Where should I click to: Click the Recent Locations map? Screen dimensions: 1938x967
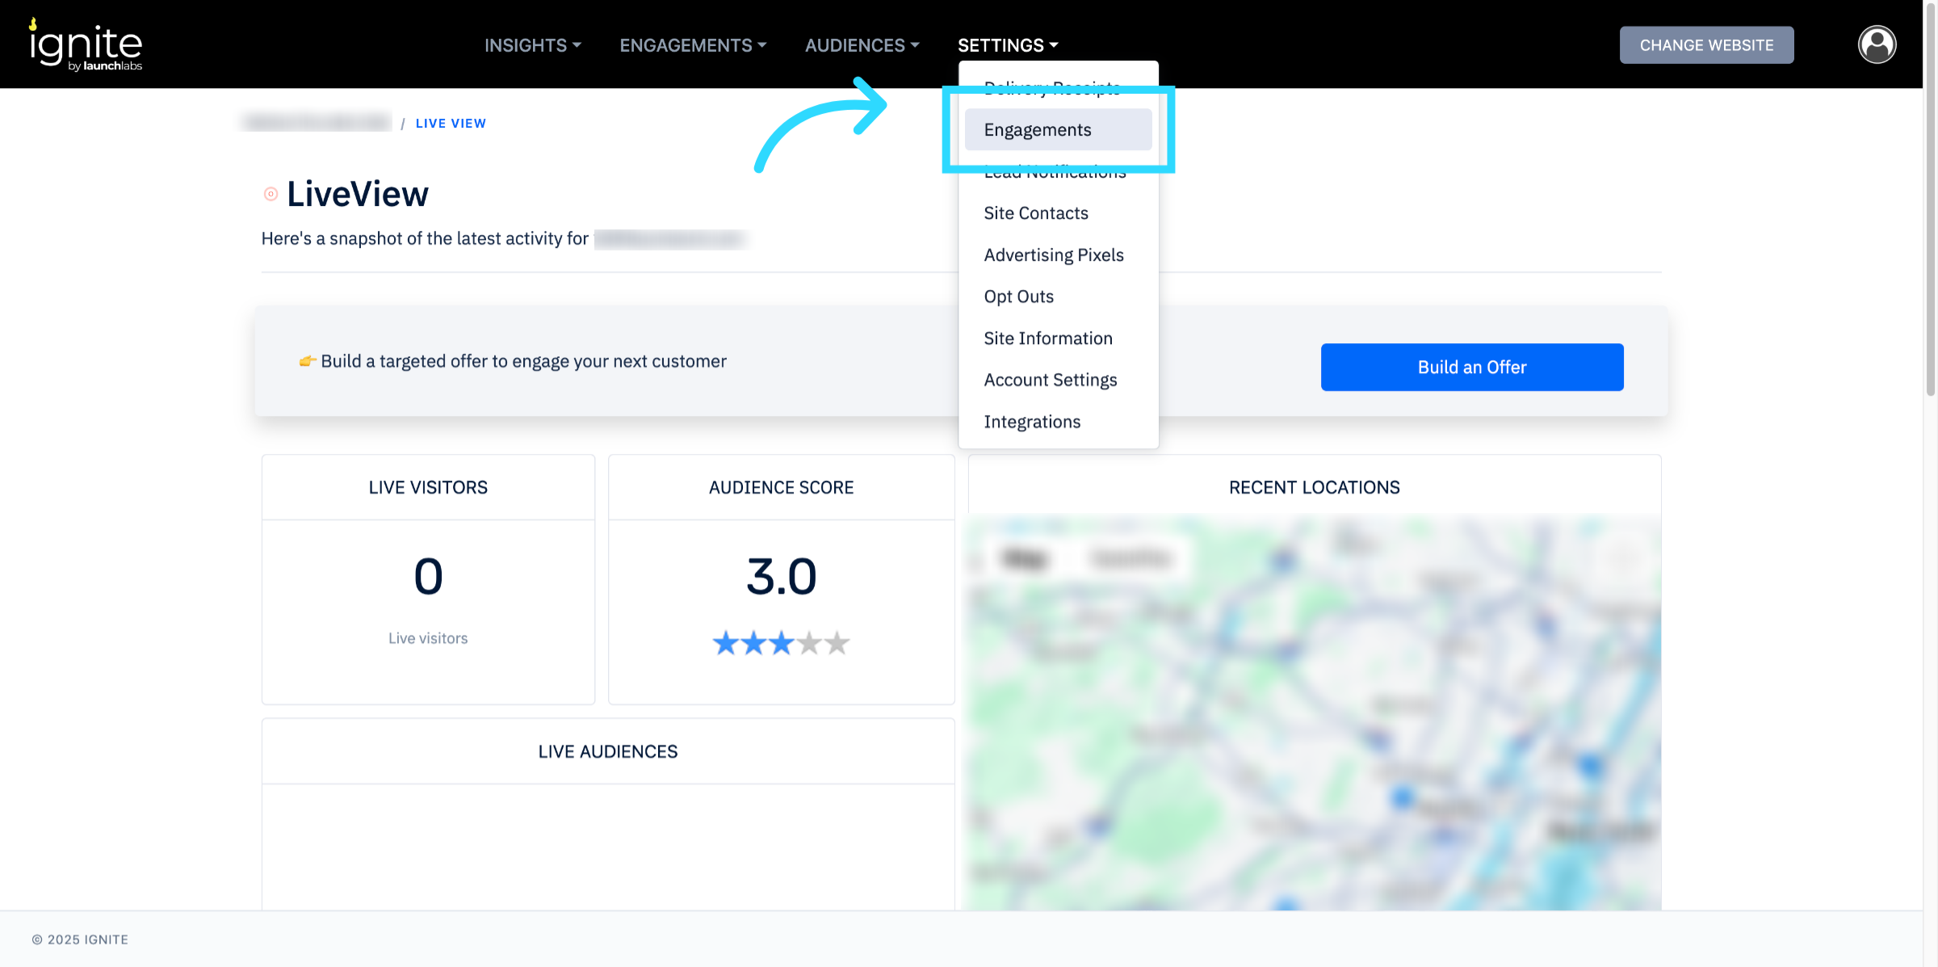1314,711
